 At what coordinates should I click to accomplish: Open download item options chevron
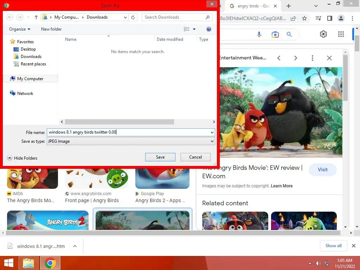tap(75, 246)
